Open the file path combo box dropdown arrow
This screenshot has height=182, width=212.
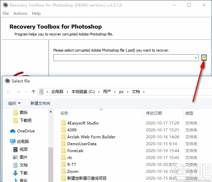point(196,58)
